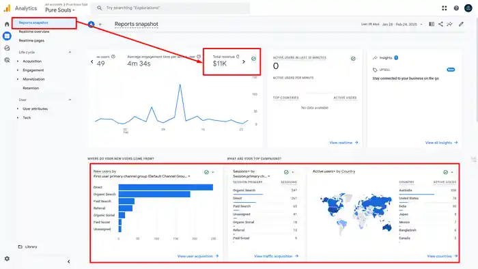Click the previous metric arrow on overview card
This screenshot has height=269, width=478.
[92, 62]
